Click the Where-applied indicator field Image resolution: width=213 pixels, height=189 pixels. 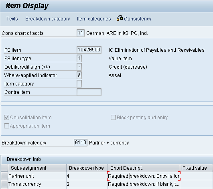79,75
